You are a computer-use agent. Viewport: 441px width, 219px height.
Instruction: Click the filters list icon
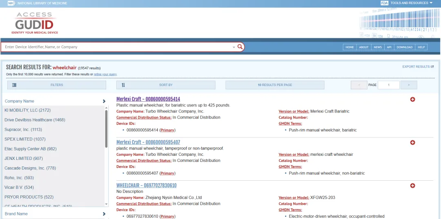pos(14,85)
